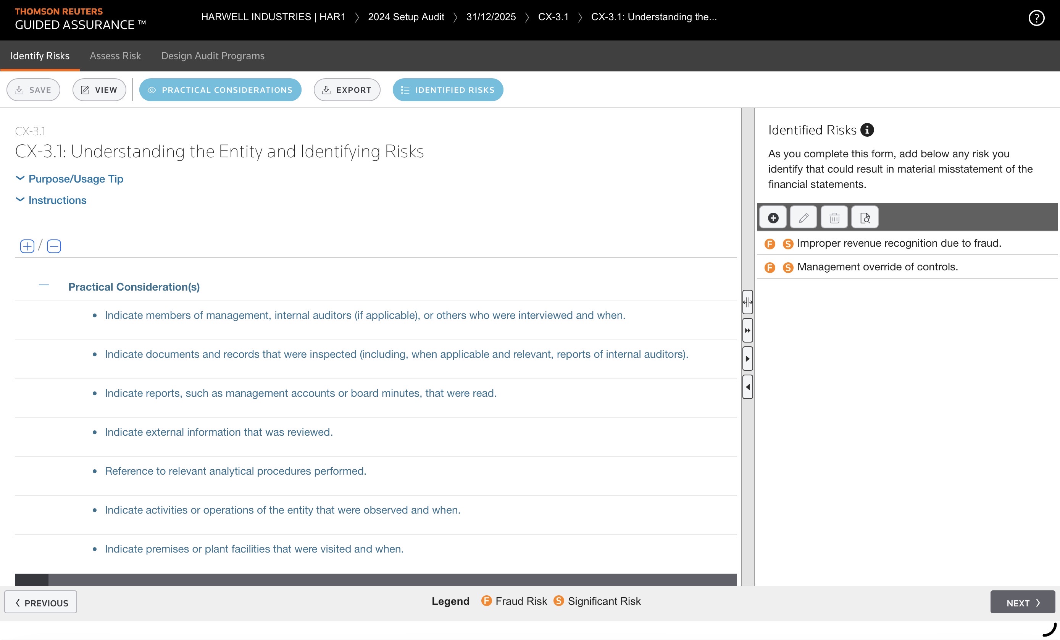Click the Export button
This screenshot has height=640, width=1060.
pyautogui.click(x=347, y=90)
